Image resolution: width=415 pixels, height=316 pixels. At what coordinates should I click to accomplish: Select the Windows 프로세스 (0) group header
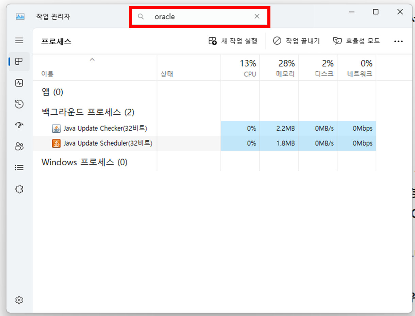pyautogui.click(x=84, y=162)
